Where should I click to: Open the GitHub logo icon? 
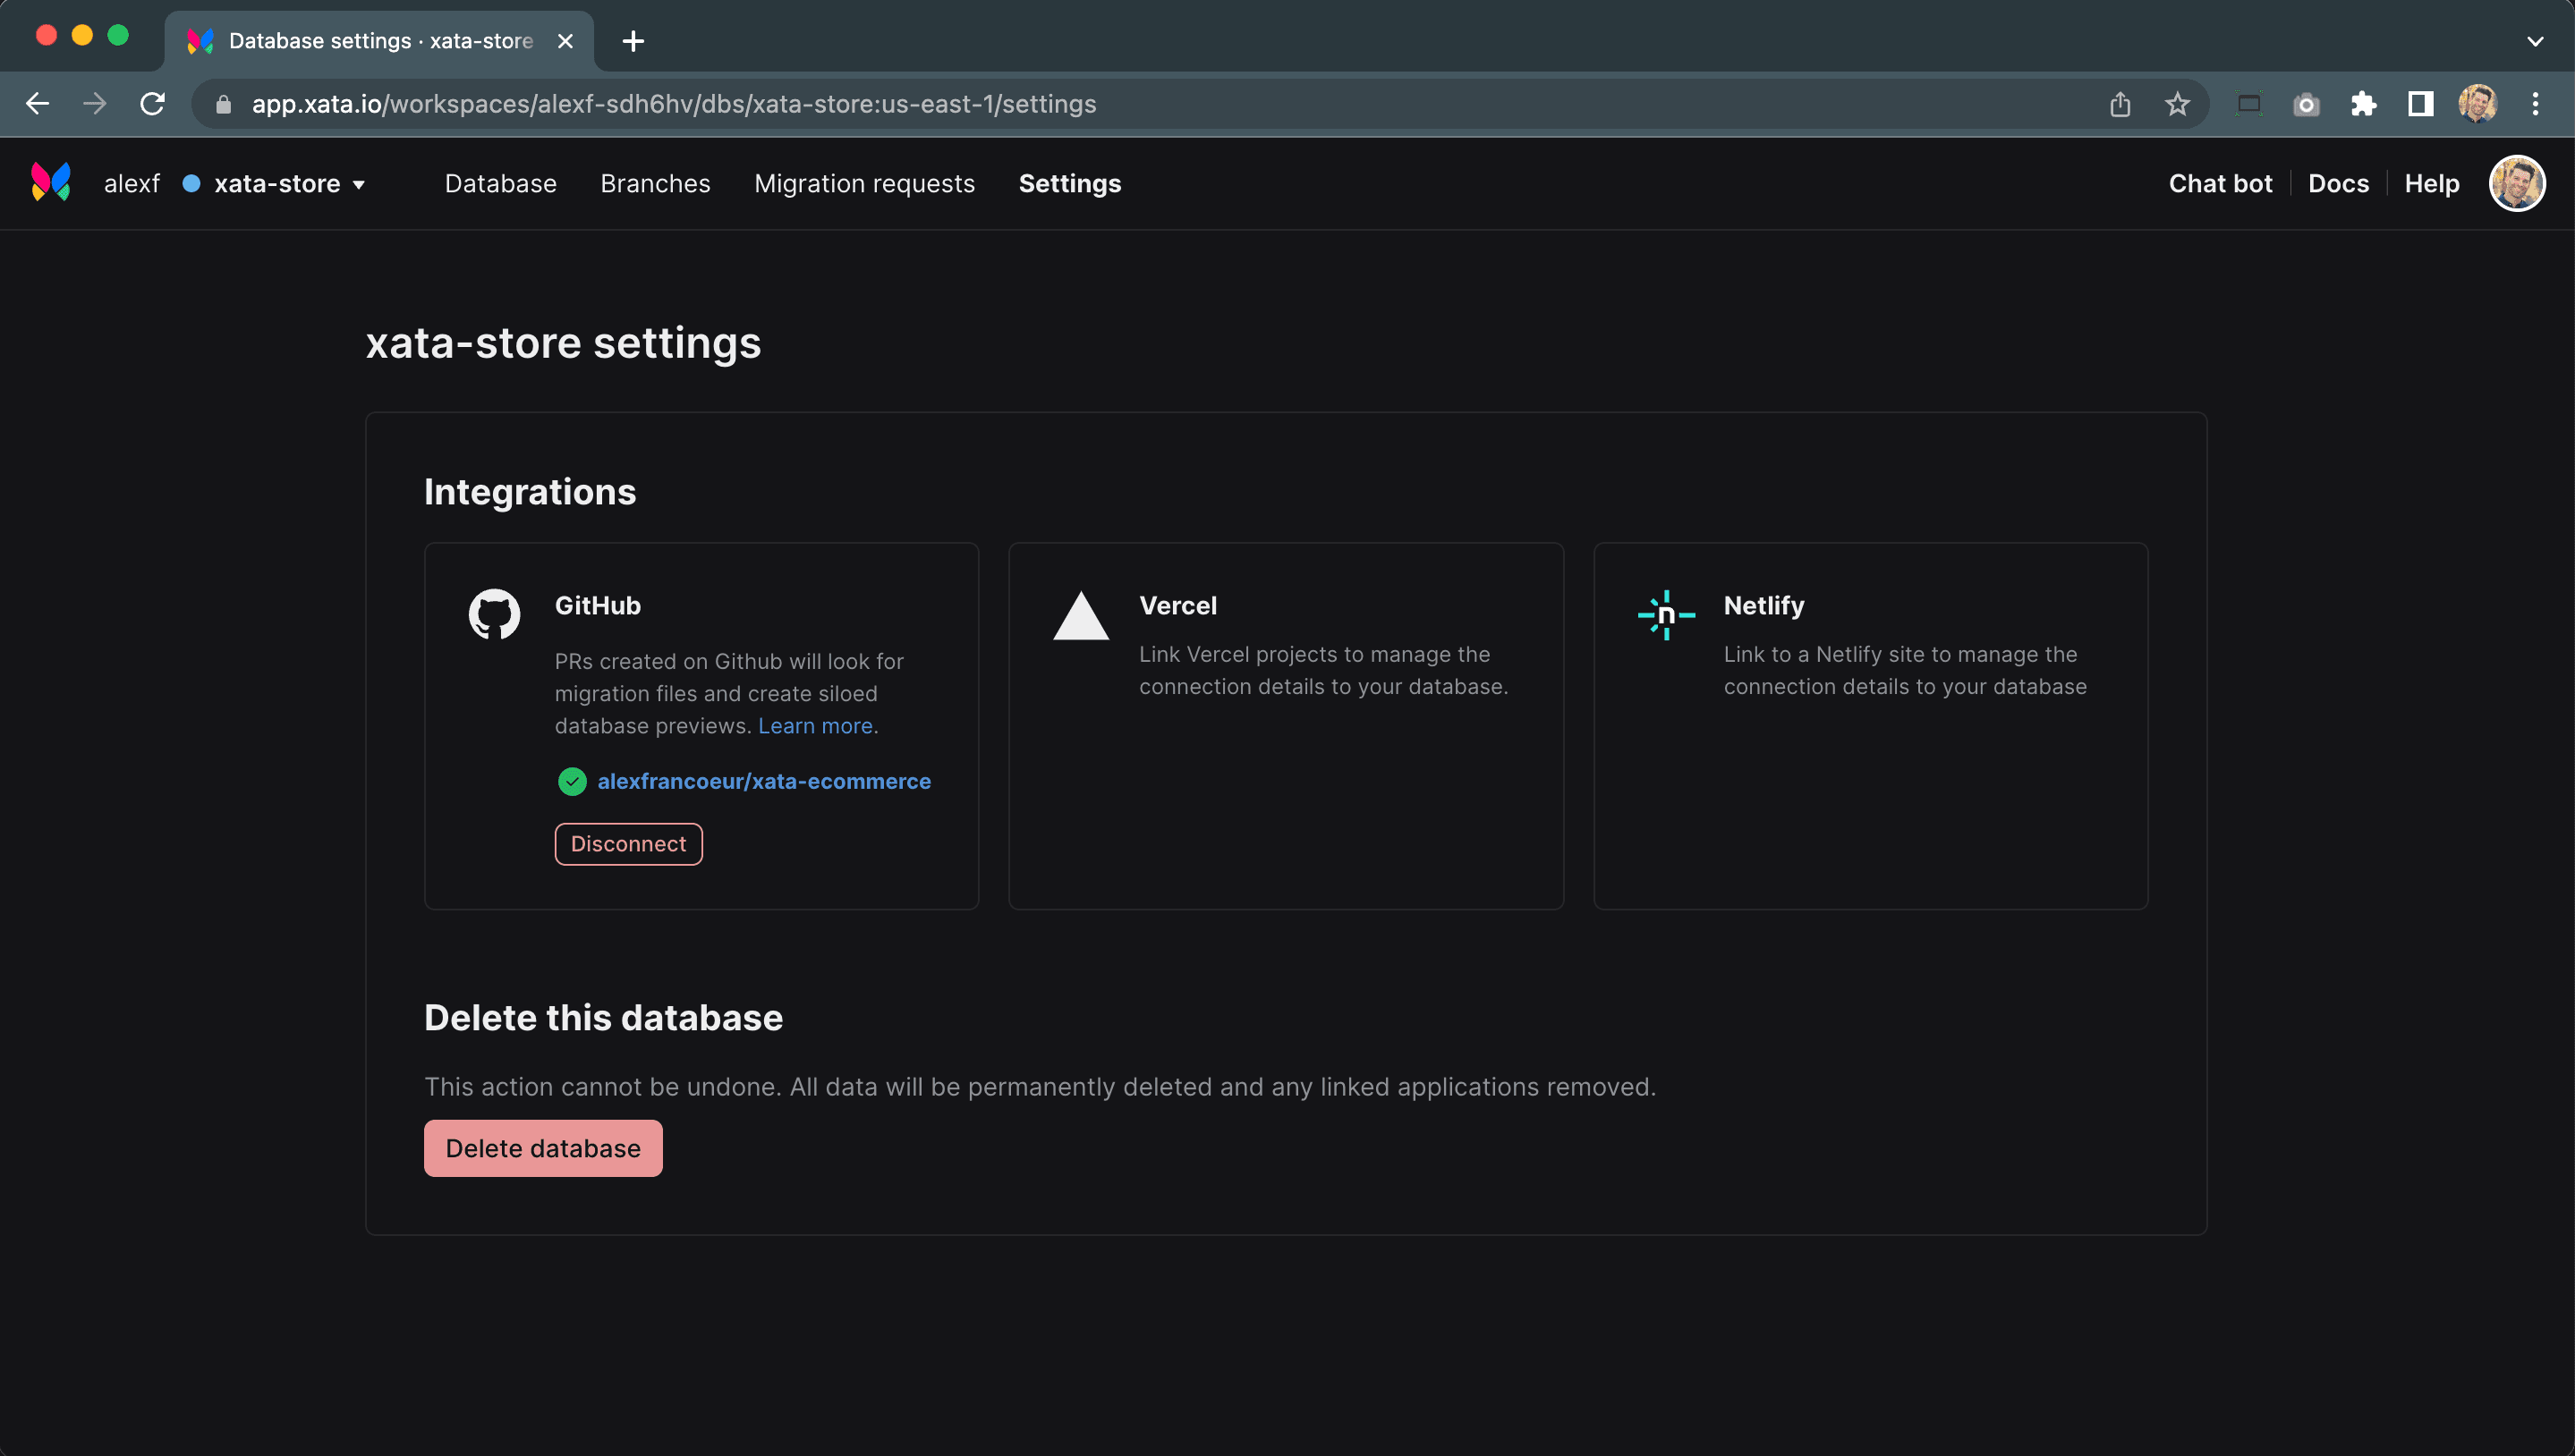click(x=494, y=614)
